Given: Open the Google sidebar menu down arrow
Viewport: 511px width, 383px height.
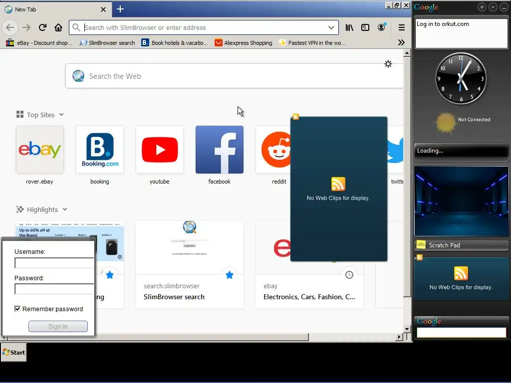Looking at the screenshot, I should click(493, 7).
